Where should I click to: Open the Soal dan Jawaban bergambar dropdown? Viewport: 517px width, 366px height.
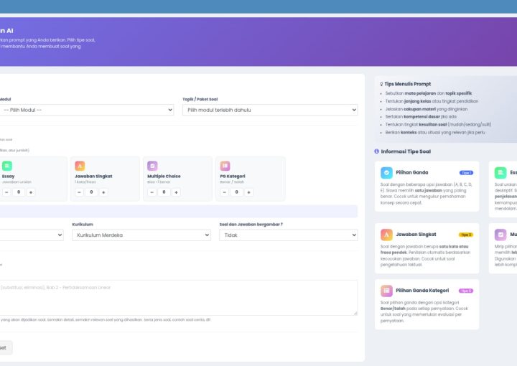(x=289, y=235)
